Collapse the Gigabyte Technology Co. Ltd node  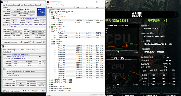pos(50,12)
